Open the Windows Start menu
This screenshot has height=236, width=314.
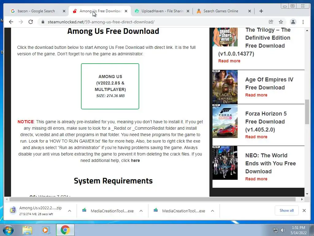[8, 230]
